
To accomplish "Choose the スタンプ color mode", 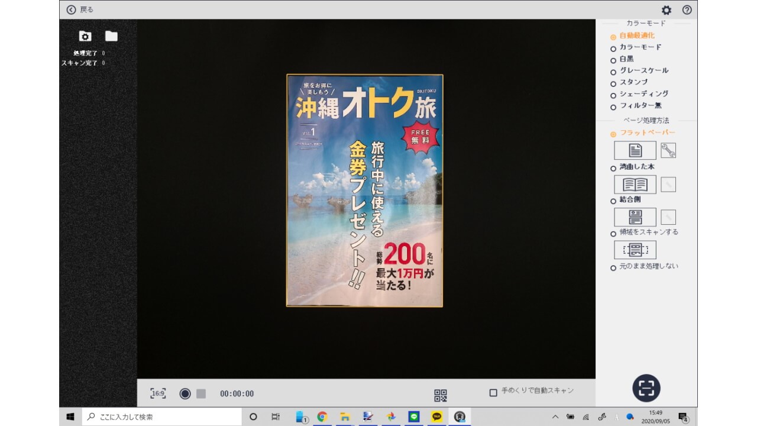I will (x=613, y=83).
